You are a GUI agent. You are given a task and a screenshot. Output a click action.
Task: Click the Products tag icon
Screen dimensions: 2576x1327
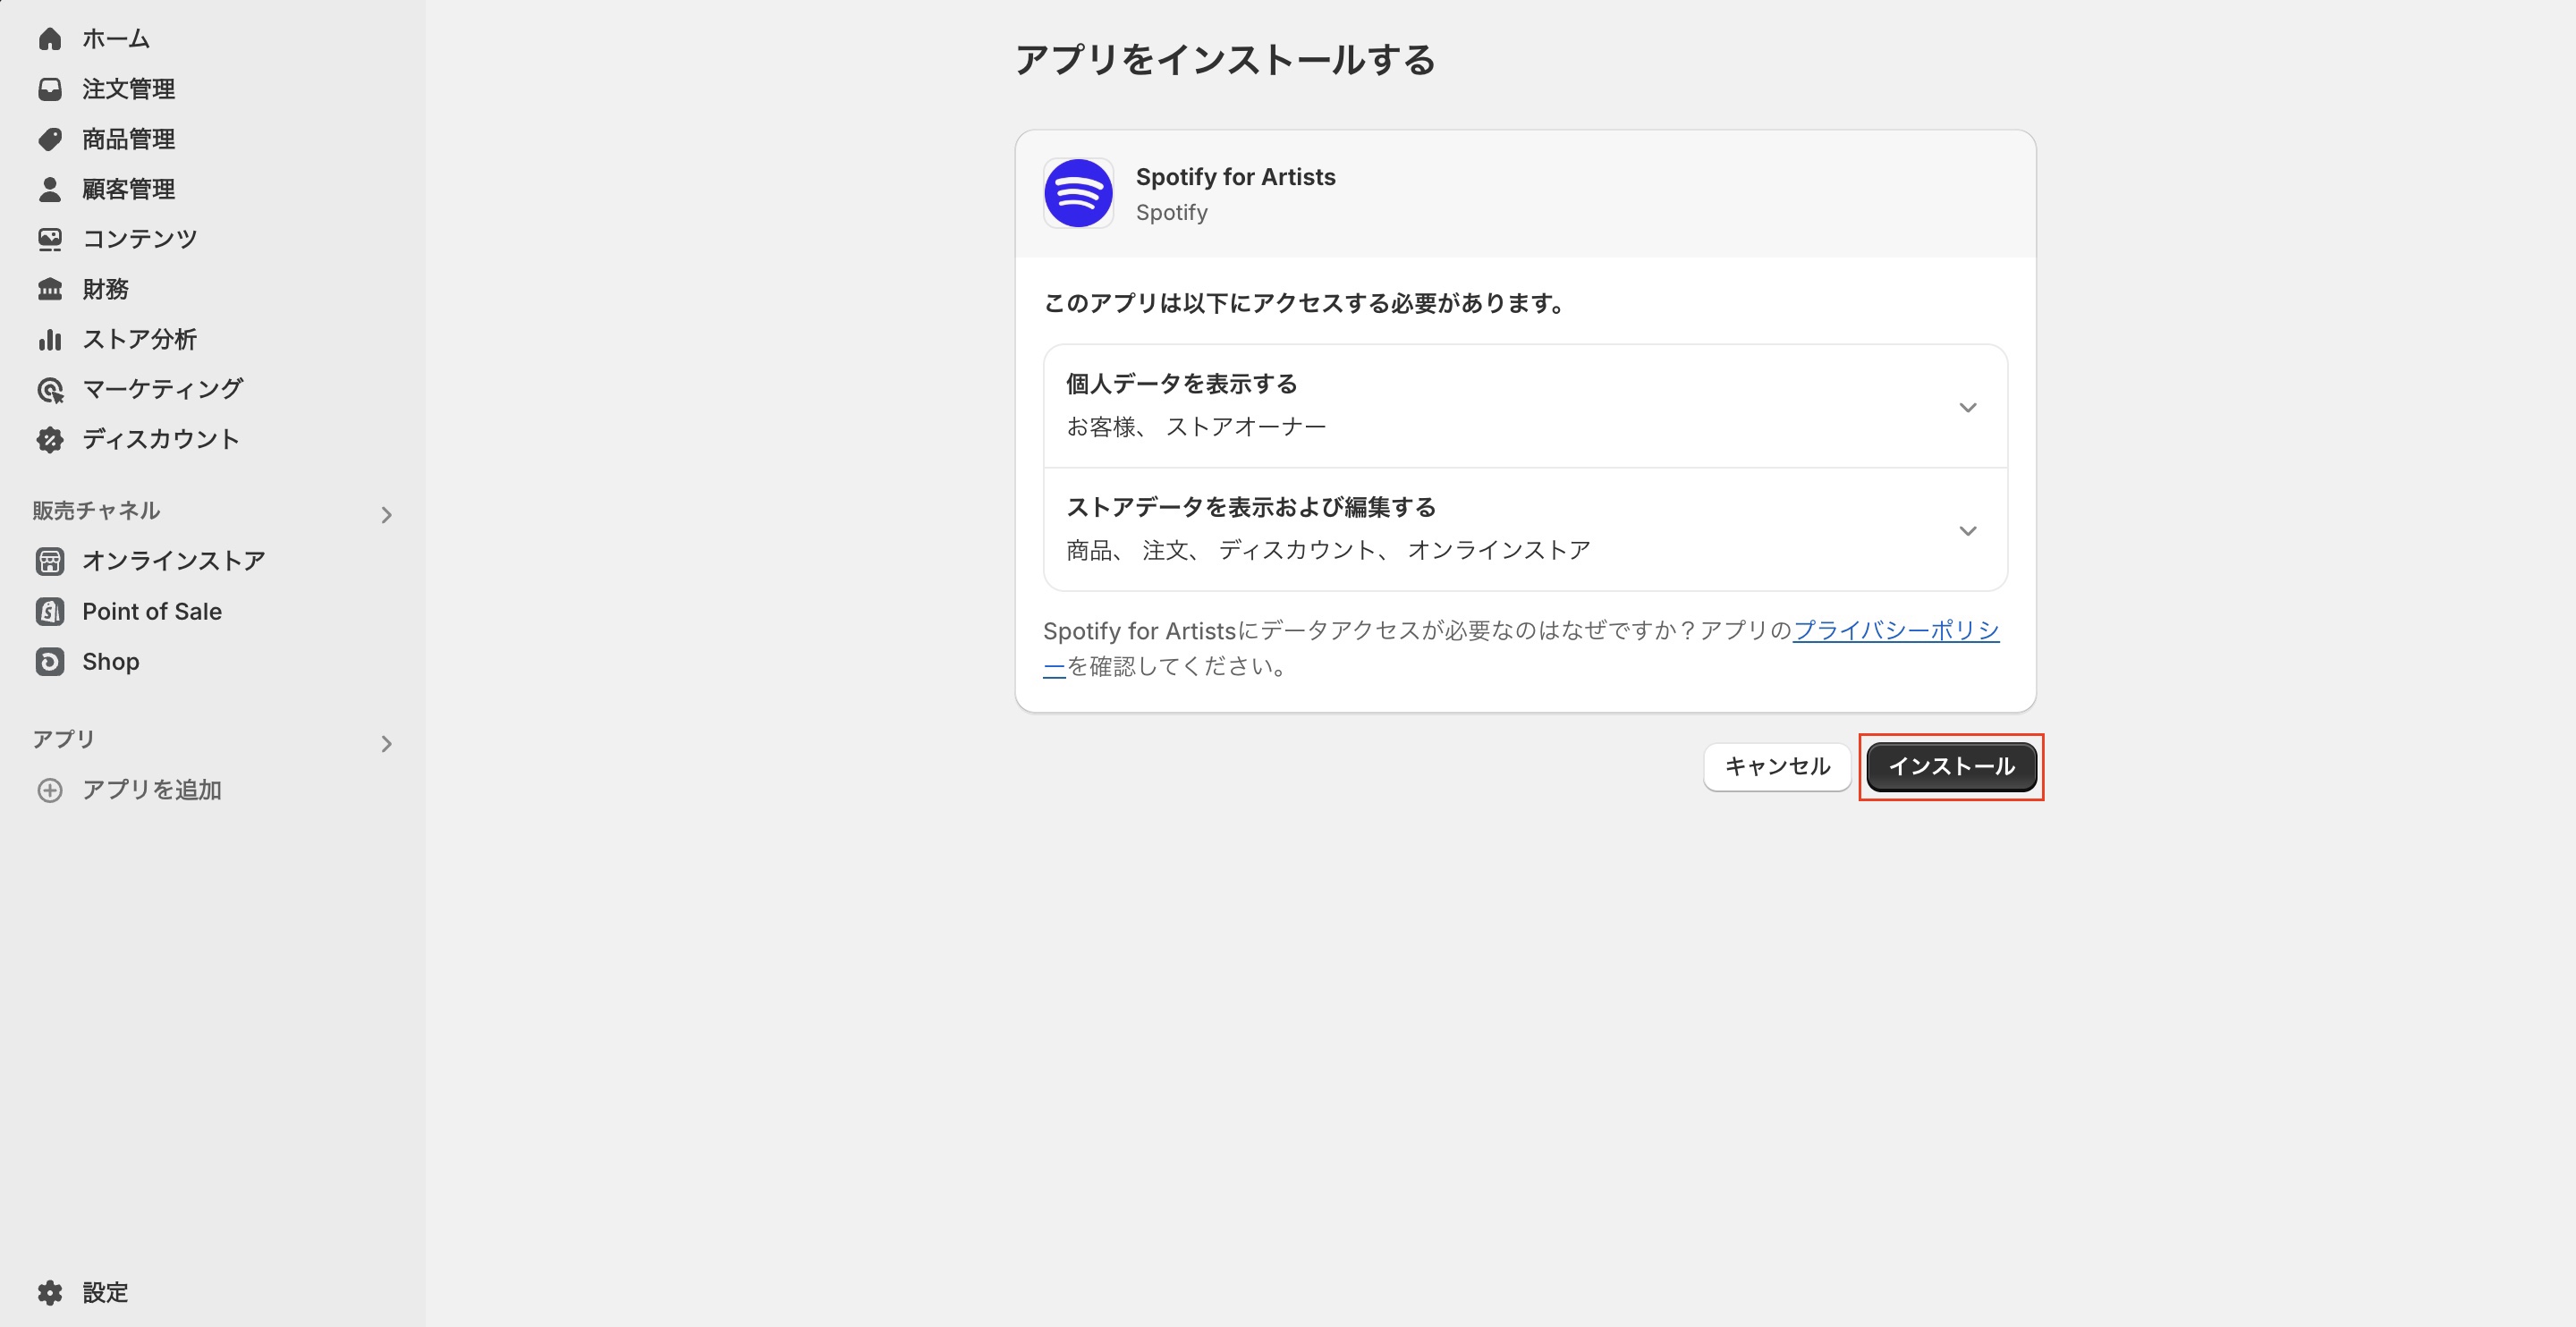(x=50, y=139)
